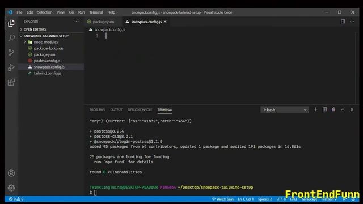Viewport: 363px width, 204px height.
Task: Open the Run menu
Action: point(81,12)
